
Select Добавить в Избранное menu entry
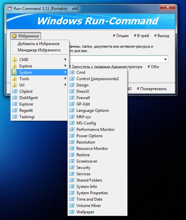tap(39, 44)
